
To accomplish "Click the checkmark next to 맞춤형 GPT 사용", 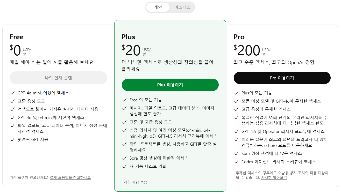I will [12, 139].
